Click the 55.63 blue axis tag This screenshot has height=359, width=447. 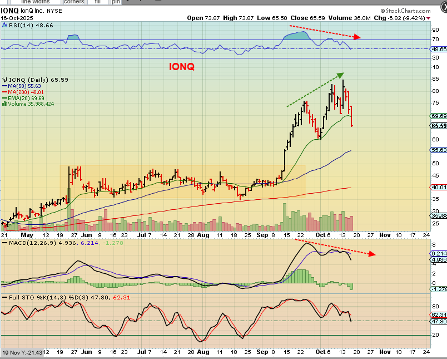pyautogui.click(x=439, y=150)
